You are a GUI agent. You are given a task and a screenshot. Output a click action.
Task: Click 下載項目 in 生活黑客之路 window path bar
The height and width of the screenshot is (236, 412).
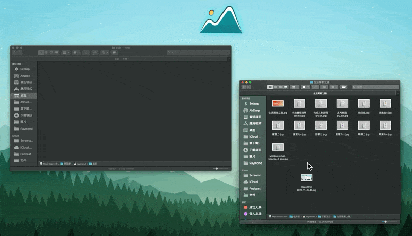[324, 217]
